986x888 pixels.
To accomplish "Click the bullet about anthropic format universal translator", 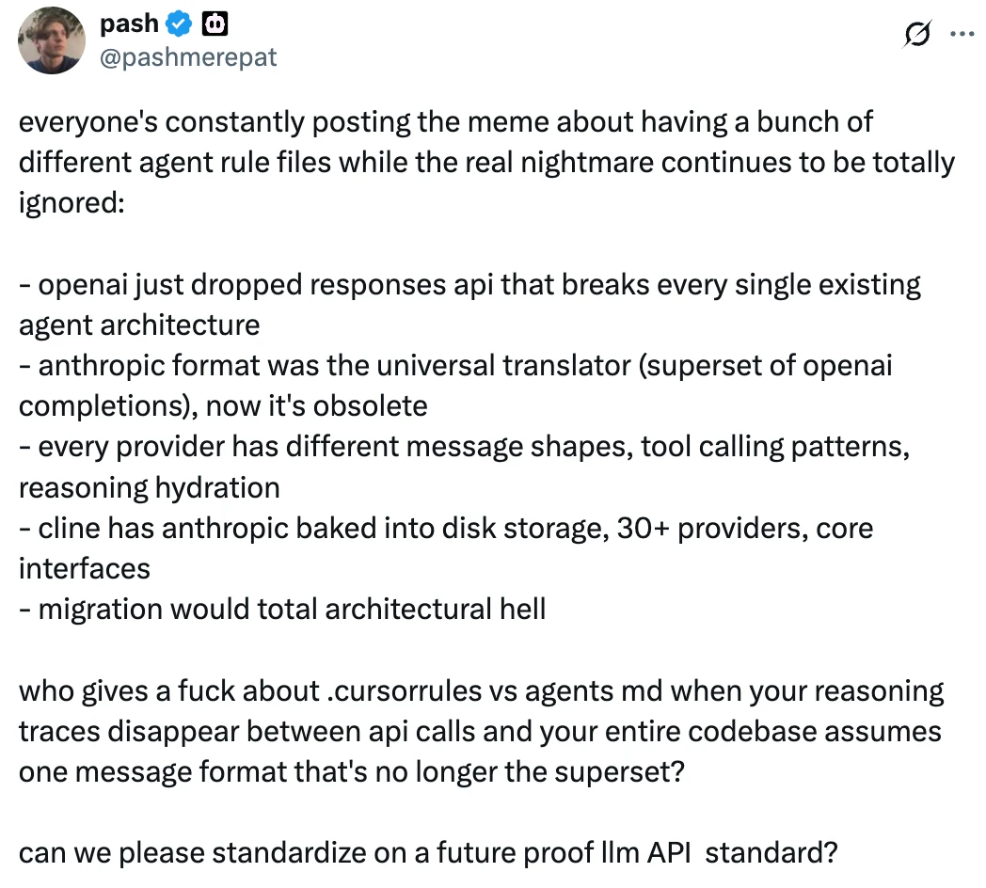I will click(455, 366).
